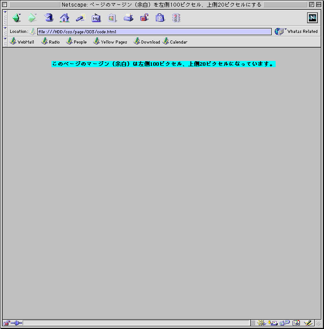Open Composer from the component bar

tap(308, 323)
